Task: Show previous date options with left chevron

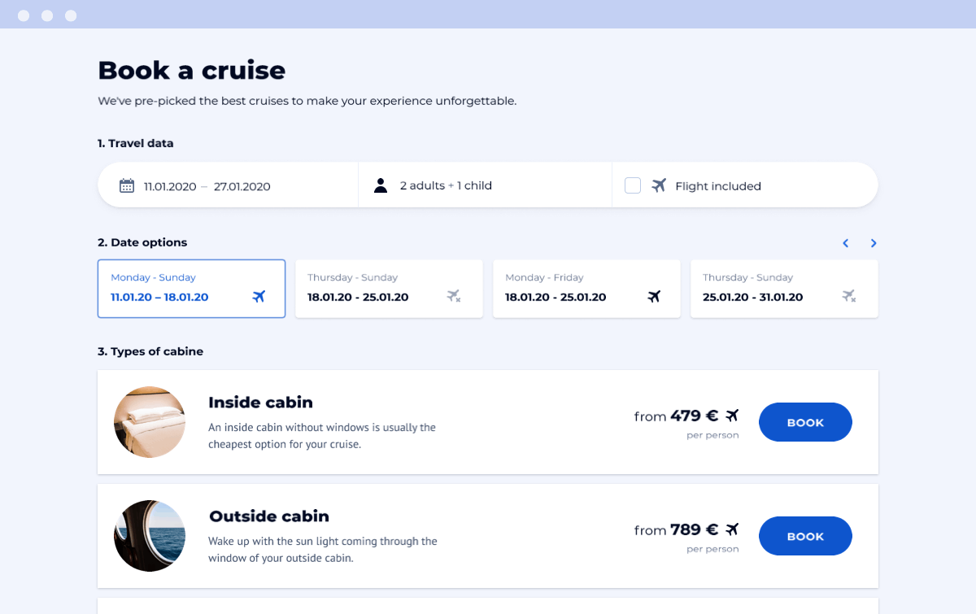Action: [846, 243]
